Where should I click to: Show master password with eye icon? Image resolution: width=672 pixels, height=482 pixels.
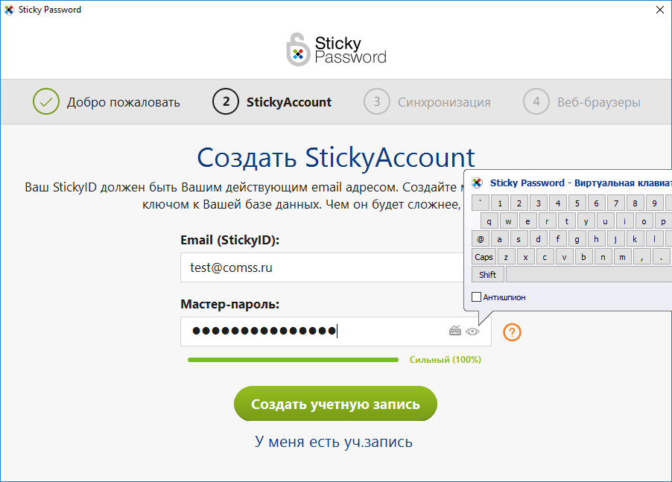click(472, 332)
